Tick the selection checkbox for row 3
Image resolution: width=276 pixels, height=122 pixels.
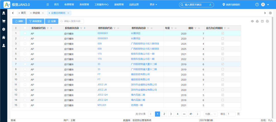[25, 43]
